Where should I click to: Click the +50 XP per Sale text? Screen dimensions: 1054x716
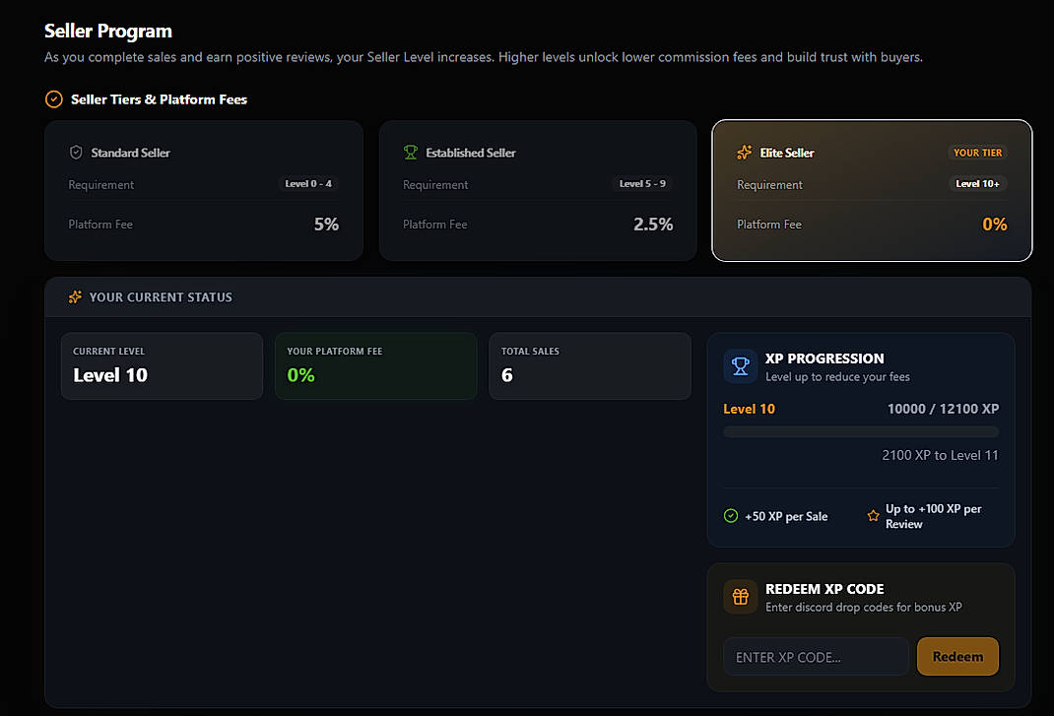(x=786, y=516)
